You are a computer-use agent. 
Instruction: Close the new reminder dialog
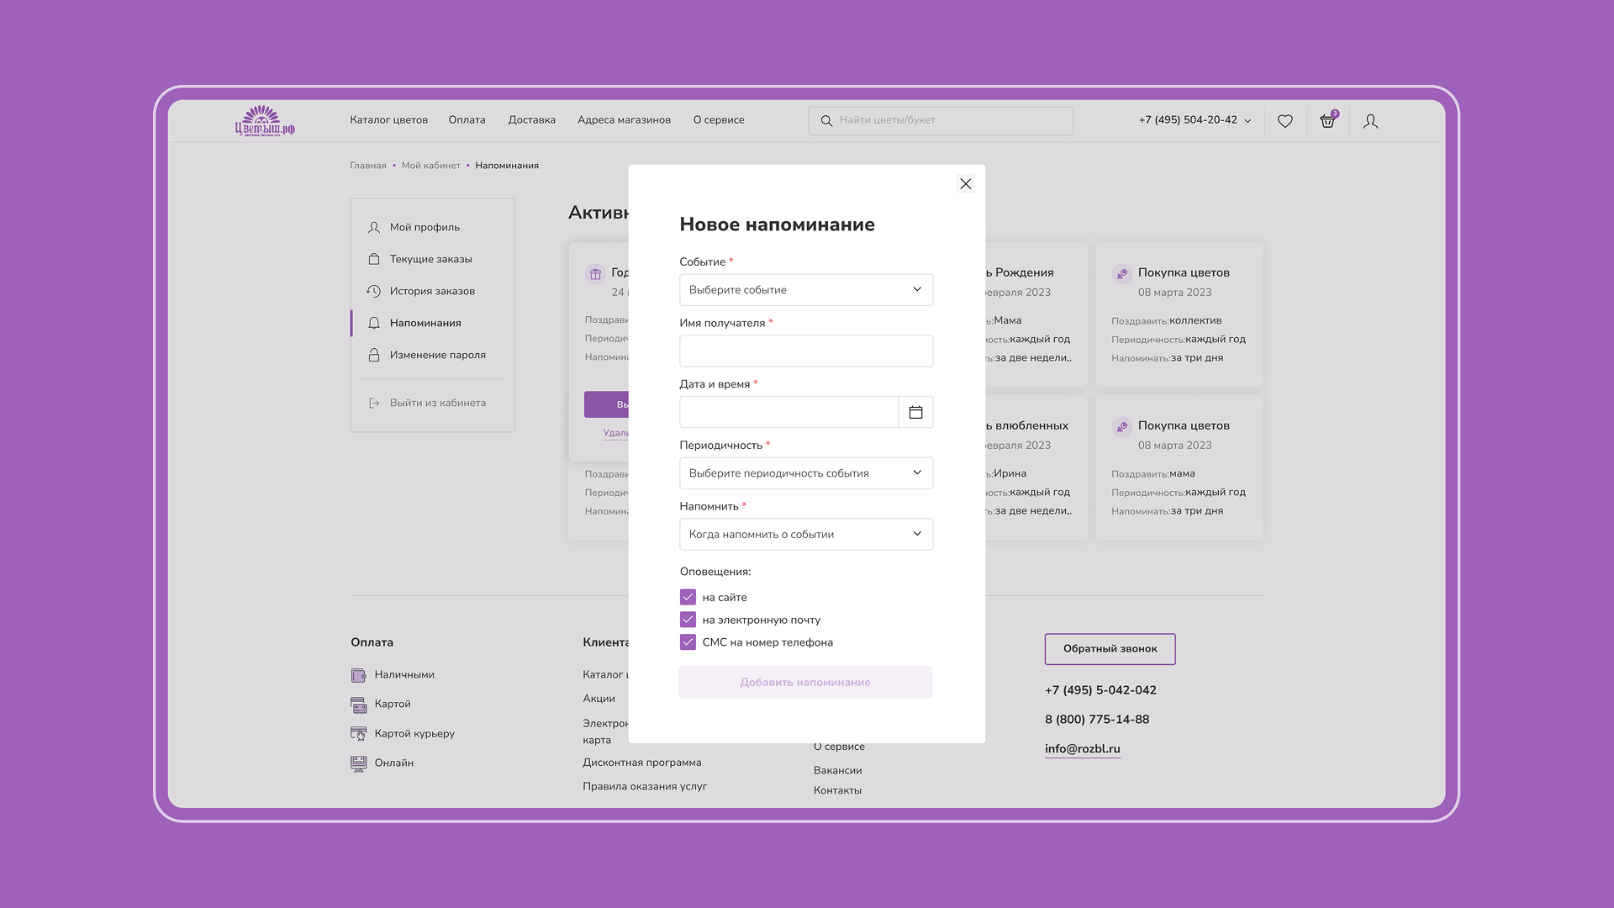(965, 184)
